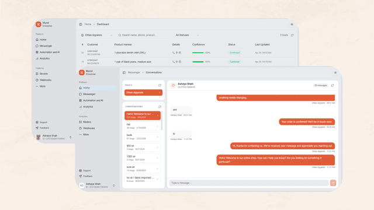Screen dimensions: 374x210
Task: Click the Confidence column header
Action: 199,44
